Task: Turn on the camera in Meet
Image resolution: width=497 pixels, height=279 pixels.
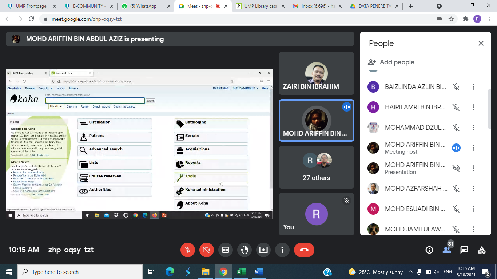Action: 207,250
